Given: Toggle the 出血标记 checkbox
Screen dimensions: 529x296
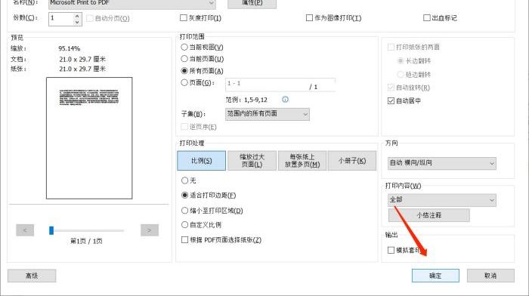Looking at the screenshot, I should click(x=427, y=18).
